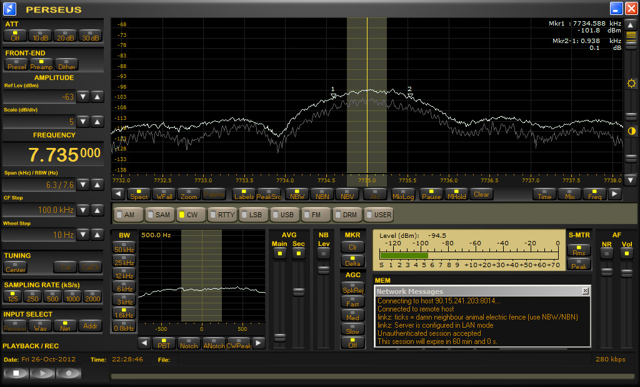Increase the Ref Lev value

pos(97,97)
